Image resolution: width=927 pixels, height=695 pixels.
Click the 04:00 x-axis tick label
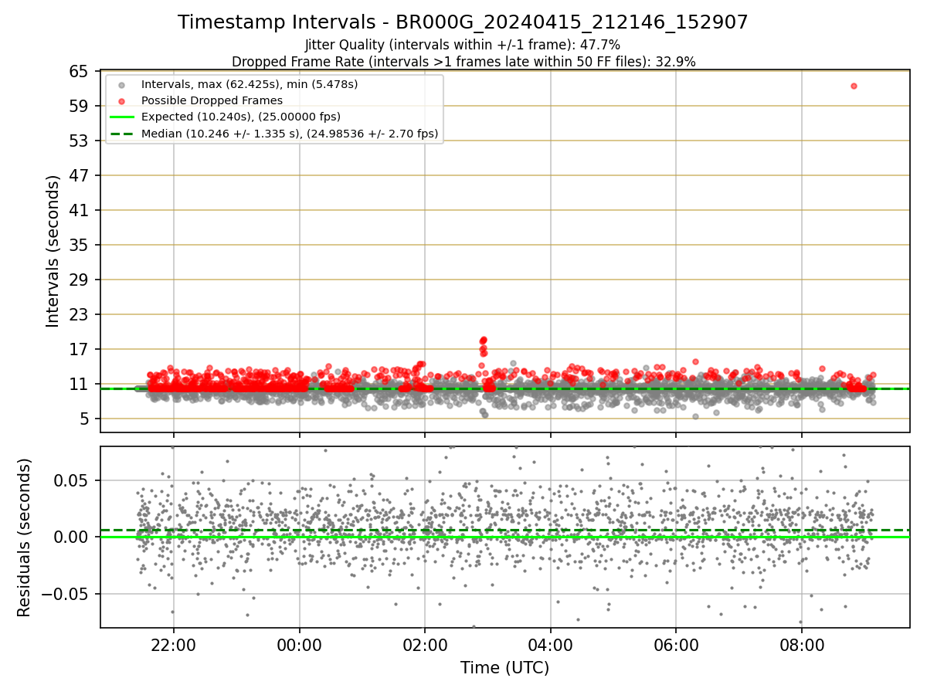(x=550, y=644)
